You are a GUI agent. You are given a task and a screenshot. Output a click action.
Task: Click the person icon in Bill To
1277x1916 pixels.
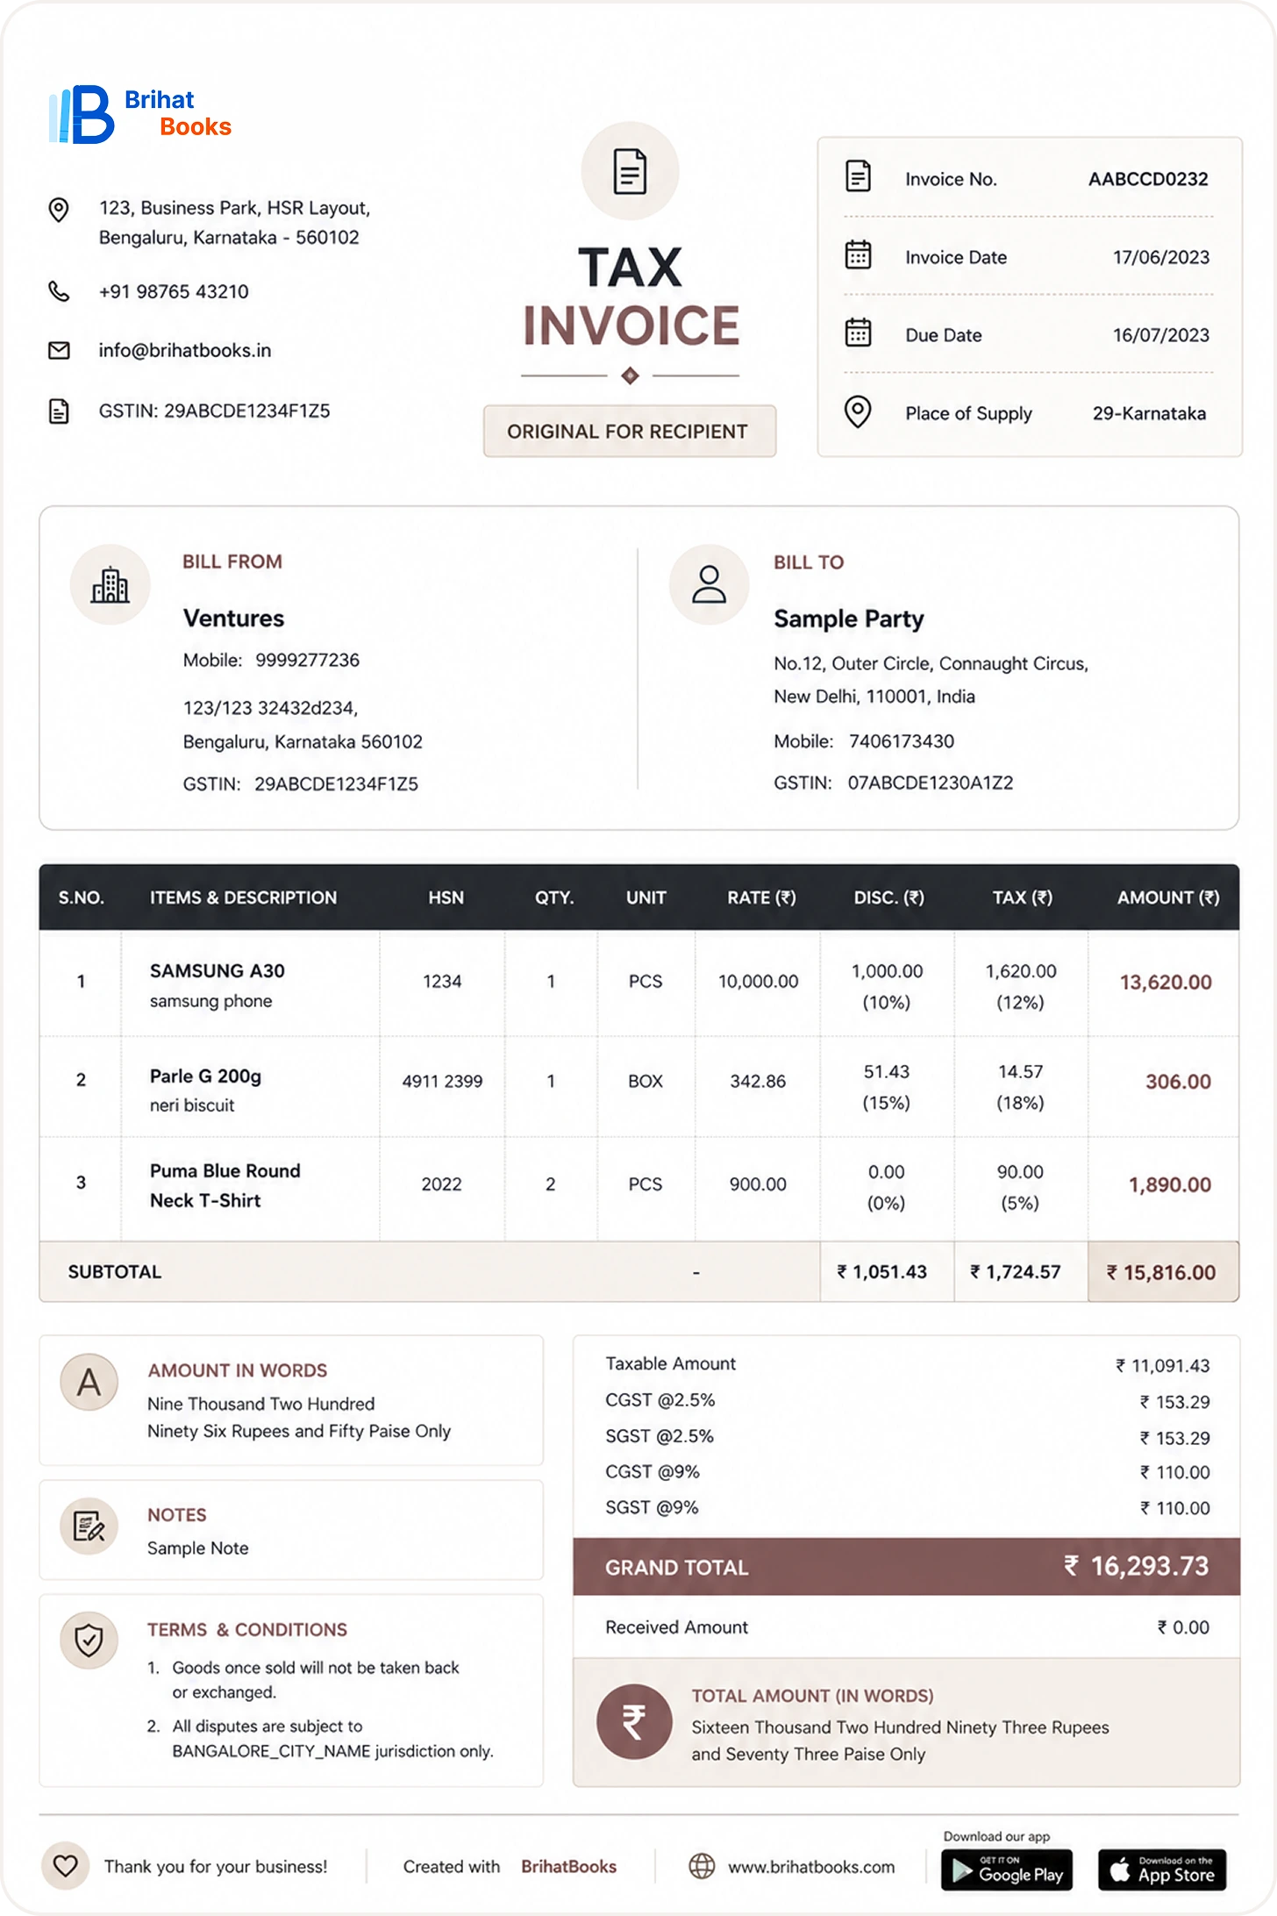709,584
